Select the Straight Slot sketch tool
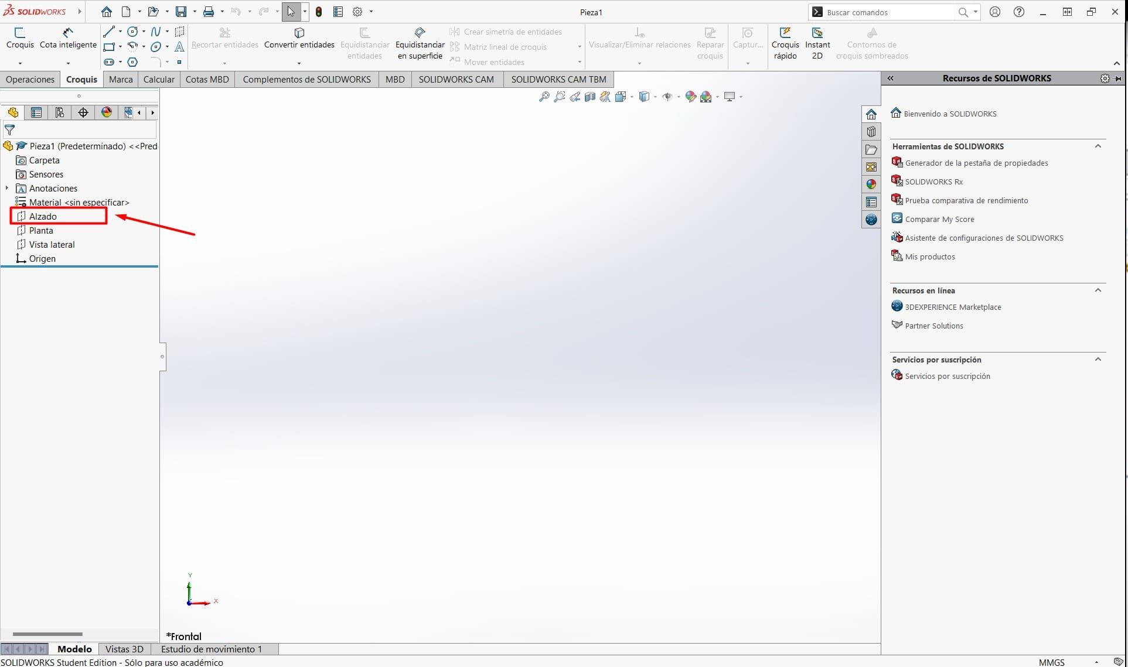Image resolution: width=1128 pixels, height=667 pixels. (x=108, y=62)
